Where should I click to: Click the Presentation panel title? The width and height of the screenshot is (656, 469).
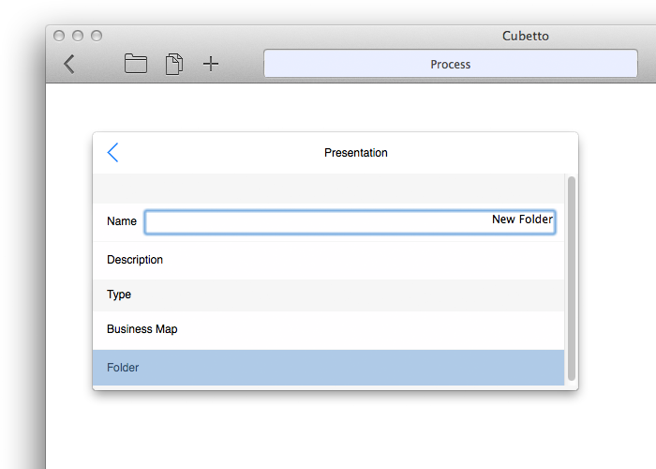click(x=356, y=153)
